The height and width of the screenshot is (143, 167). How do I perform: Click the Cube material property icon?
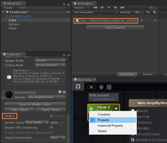tap(77, 21)
